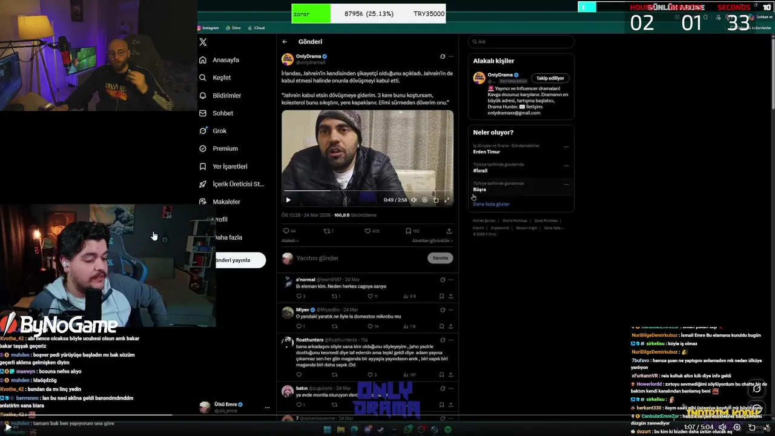Screen dimensions: 775x436
Task: Open Alıntıları görüntüle link
Action: tap(432, 240)
